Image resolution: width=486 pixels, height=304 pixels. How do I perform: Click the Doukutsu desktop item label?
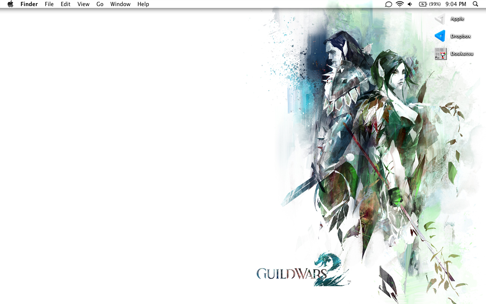(462, 54)
